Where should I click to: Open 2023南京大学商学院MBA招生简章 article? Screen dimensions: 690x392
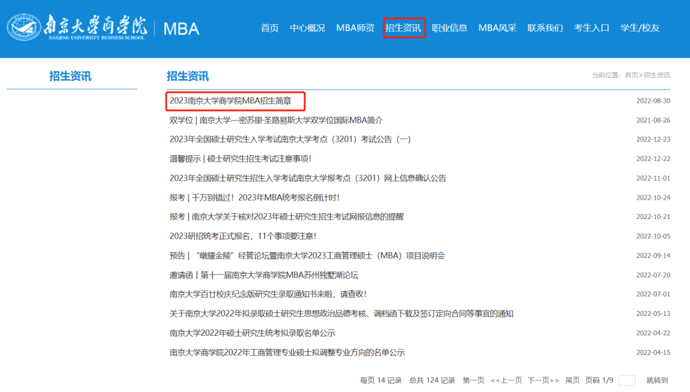(x=230, y=101)
